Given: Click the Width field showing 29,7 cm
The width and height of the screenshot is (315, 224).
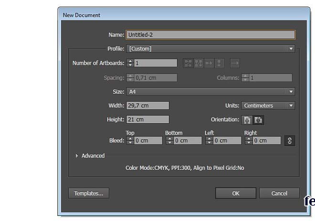Looking at the screenshot, I should coord(147,106).
